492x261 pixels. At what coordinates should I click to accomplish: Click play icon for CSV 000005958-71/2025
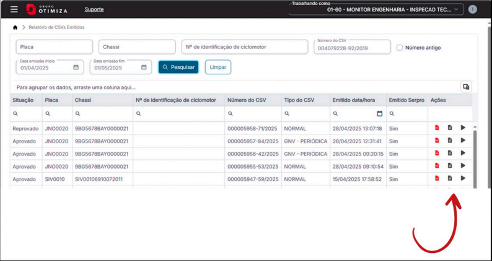point(463,128)
